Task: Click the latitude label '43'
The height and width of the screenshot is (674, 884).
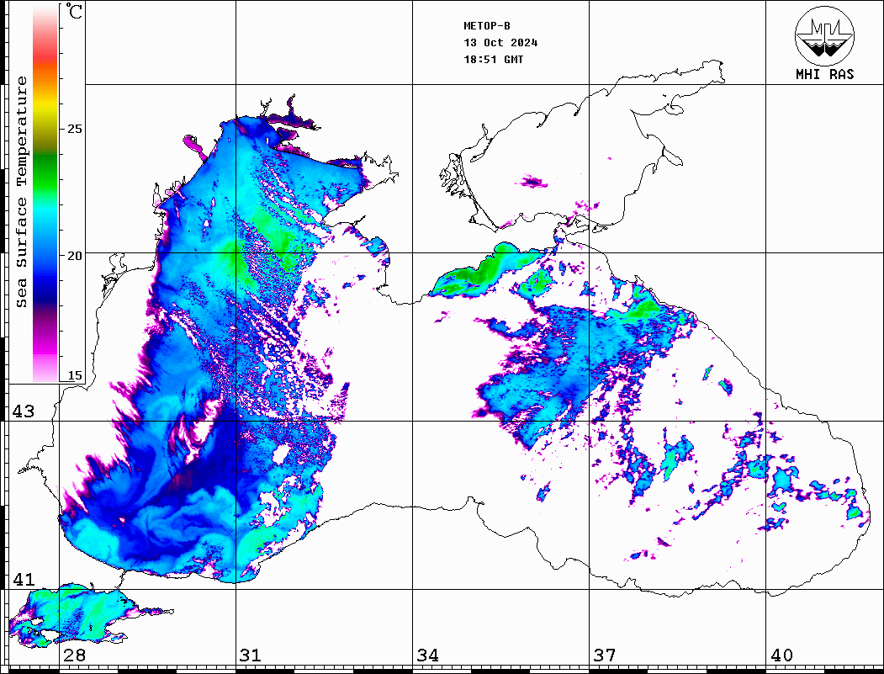Action: point(24,411)
